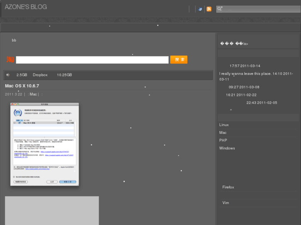The width and height of the screenshot is (301, 225).
Task: Click the gray placeholder block below the post
Action: 52,211
